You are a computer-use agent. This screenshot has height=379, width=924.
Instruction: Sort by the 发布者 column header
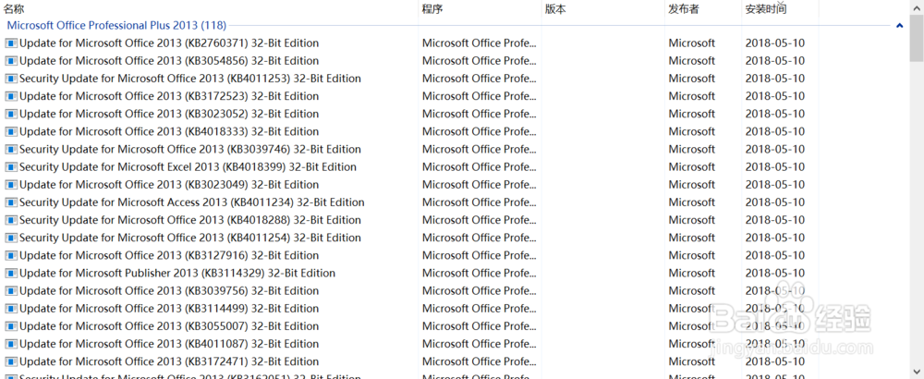pos(684,9)
